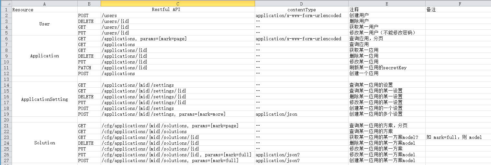Click the '修改某一应用' comment cell
Image resolution: width=491 pixels, height=165 pixels.
click(387, 62)
